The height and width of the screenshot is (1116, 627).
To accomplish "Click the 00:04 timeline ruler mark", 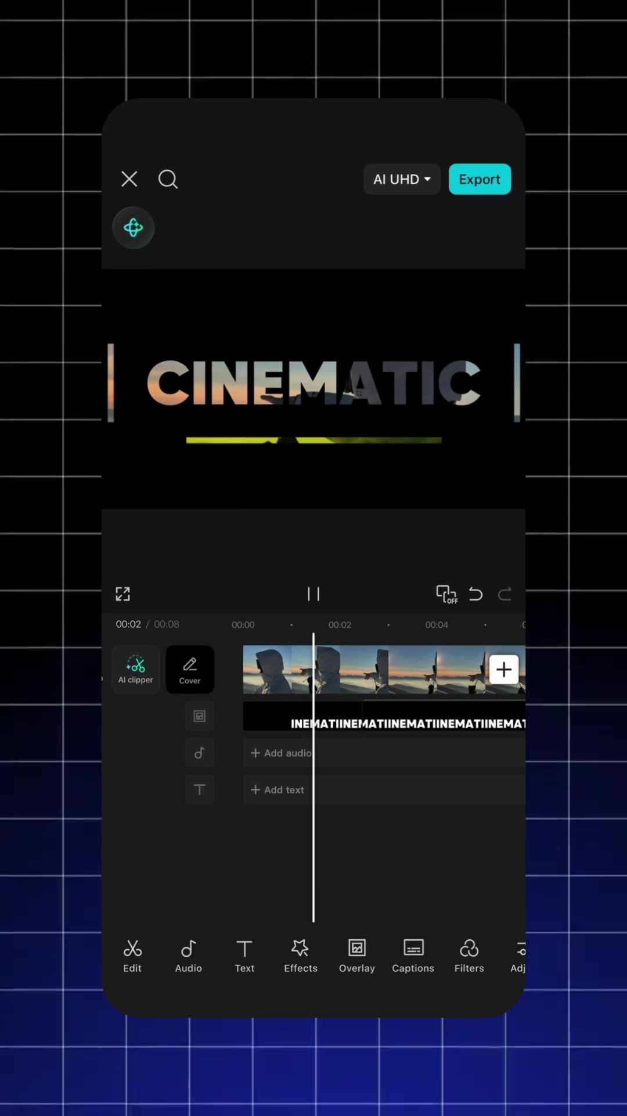I will (x=437, y=625).
